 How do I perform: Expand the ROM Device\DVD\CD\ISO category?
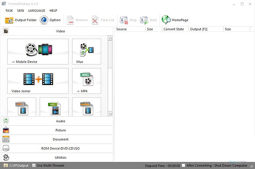click(57, 148)
